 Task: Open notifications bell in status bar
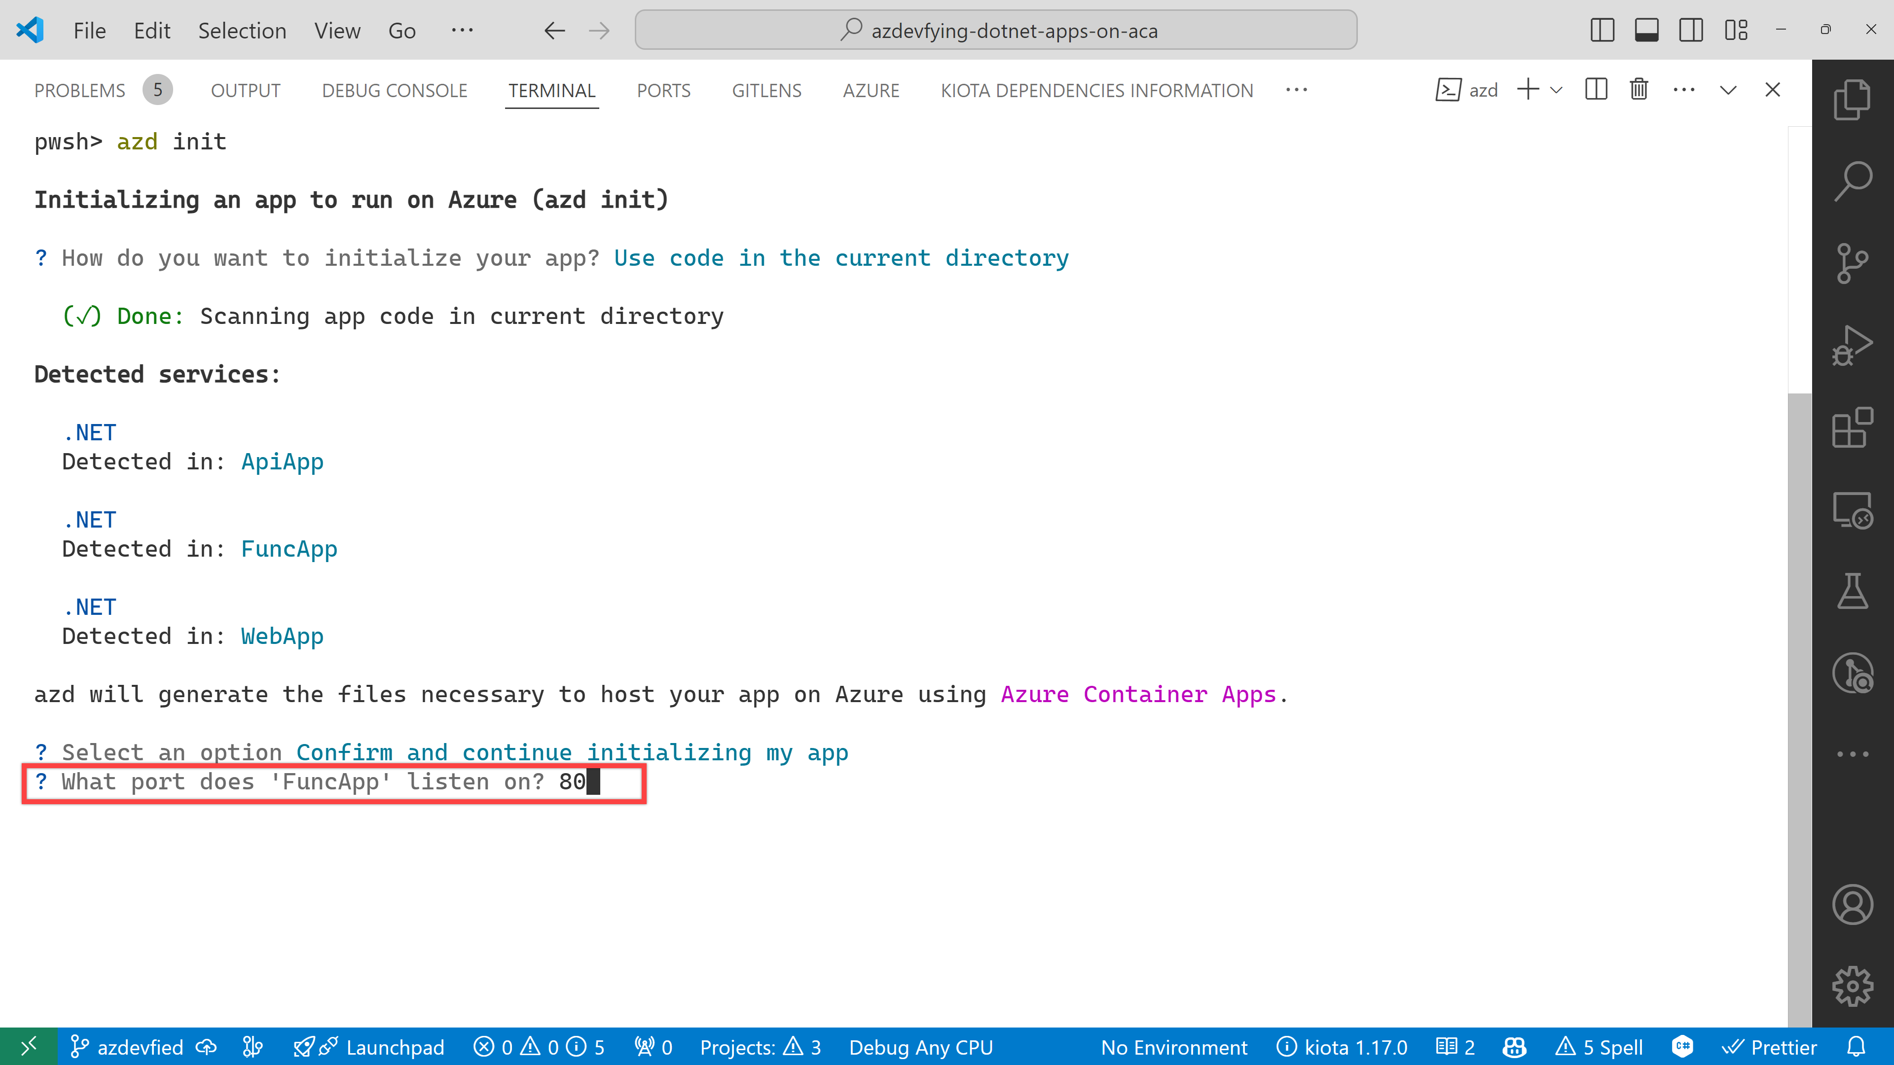1857,1047
